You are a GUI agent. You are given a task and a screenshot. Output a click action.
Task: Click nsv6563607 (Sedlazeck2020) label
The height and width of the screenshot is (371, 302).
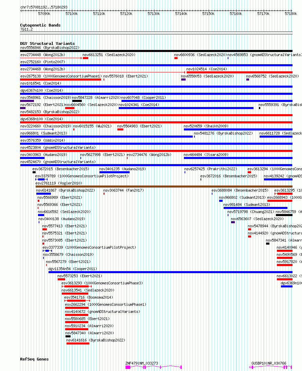(257, 219)
